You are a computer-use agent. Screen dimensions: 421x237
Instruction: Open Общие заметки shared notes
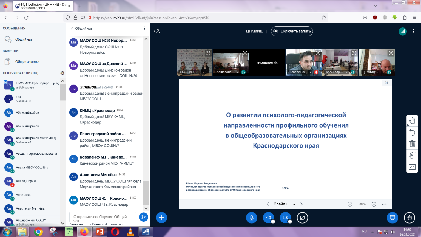pos(27,62)
